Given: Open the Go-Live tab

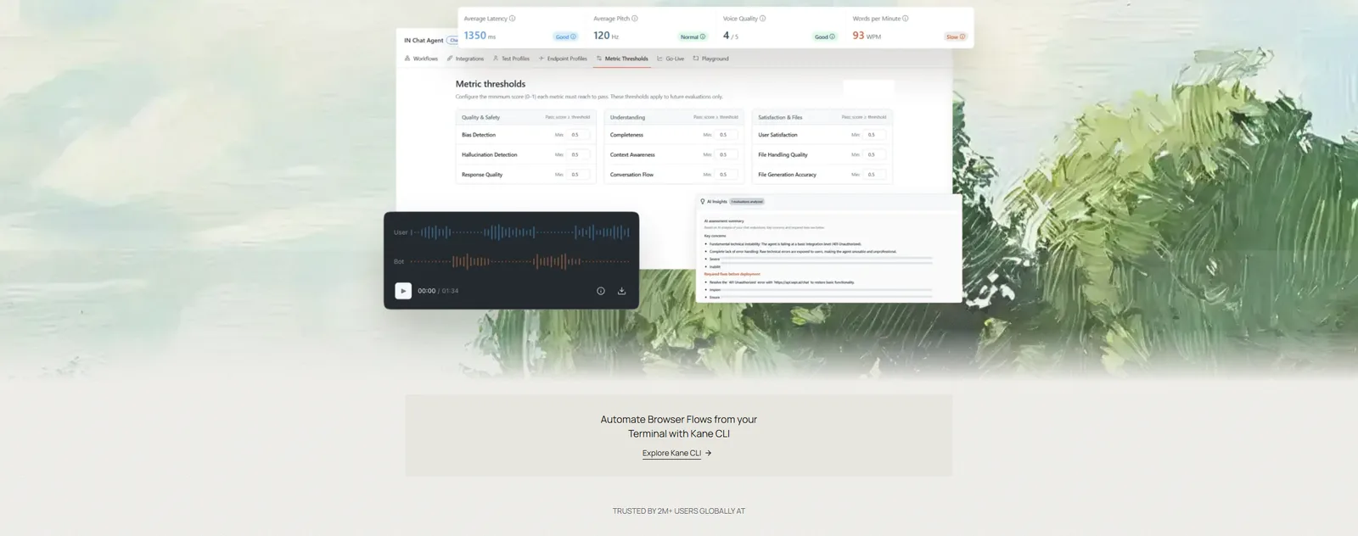Looking at the screenshot, I should click(x=671, y=59).
